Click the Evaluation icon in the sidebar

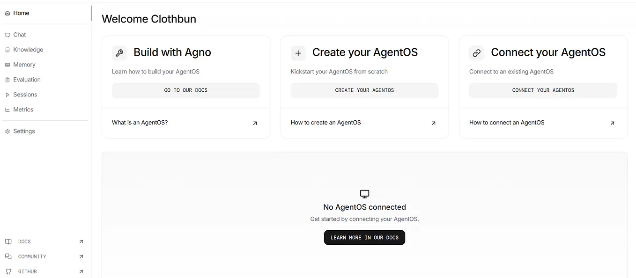point(7,79)
